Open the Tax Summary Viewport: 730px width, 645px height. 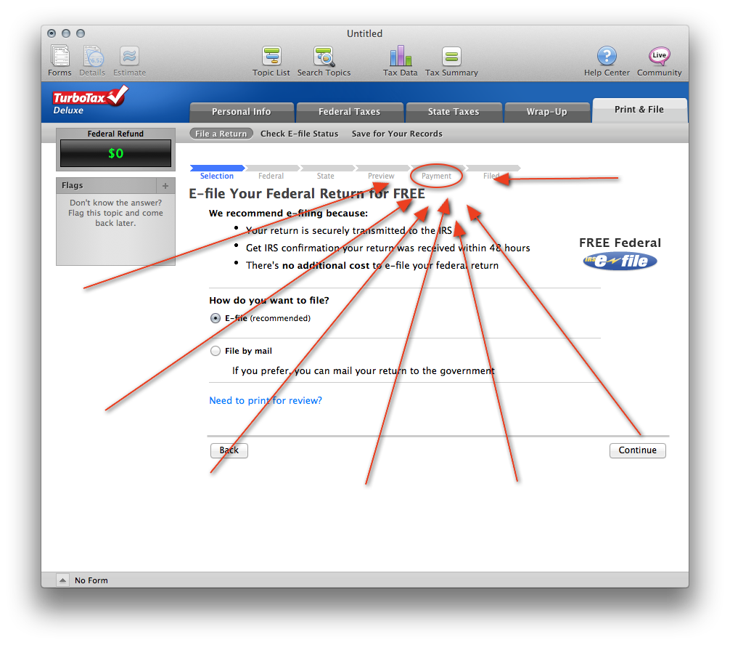[x=451, y=60]
